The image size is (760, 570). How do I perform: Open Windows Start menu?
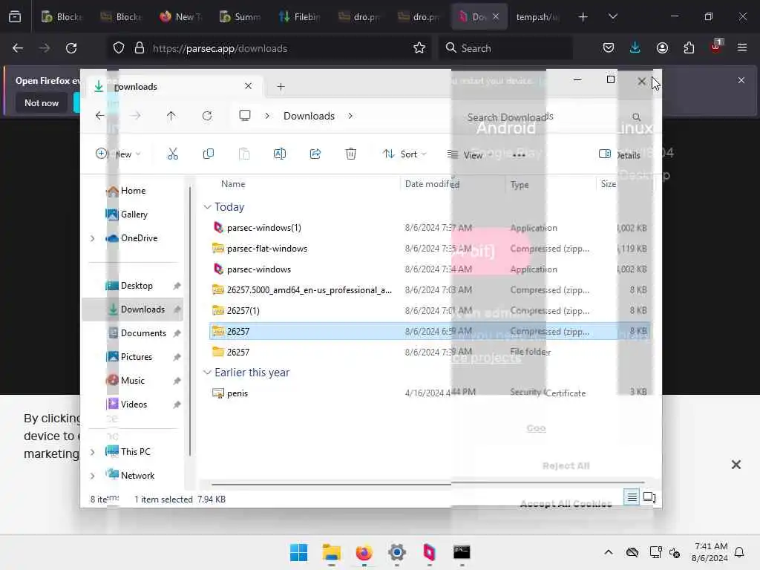coord(298,552)
